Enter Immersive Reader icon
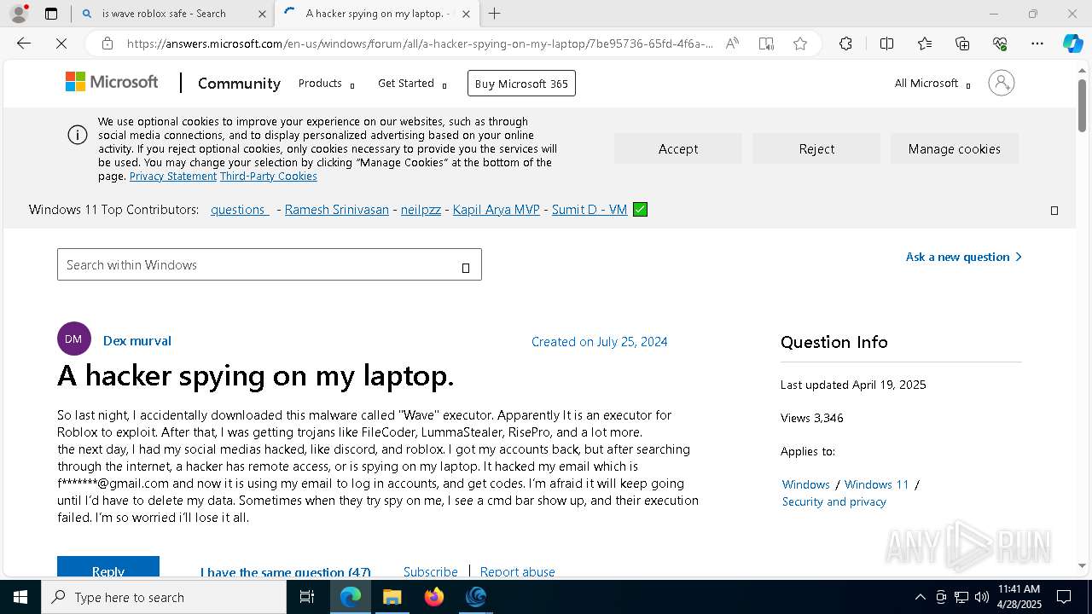The image size is (1092, 614). [x=766, y=43]
